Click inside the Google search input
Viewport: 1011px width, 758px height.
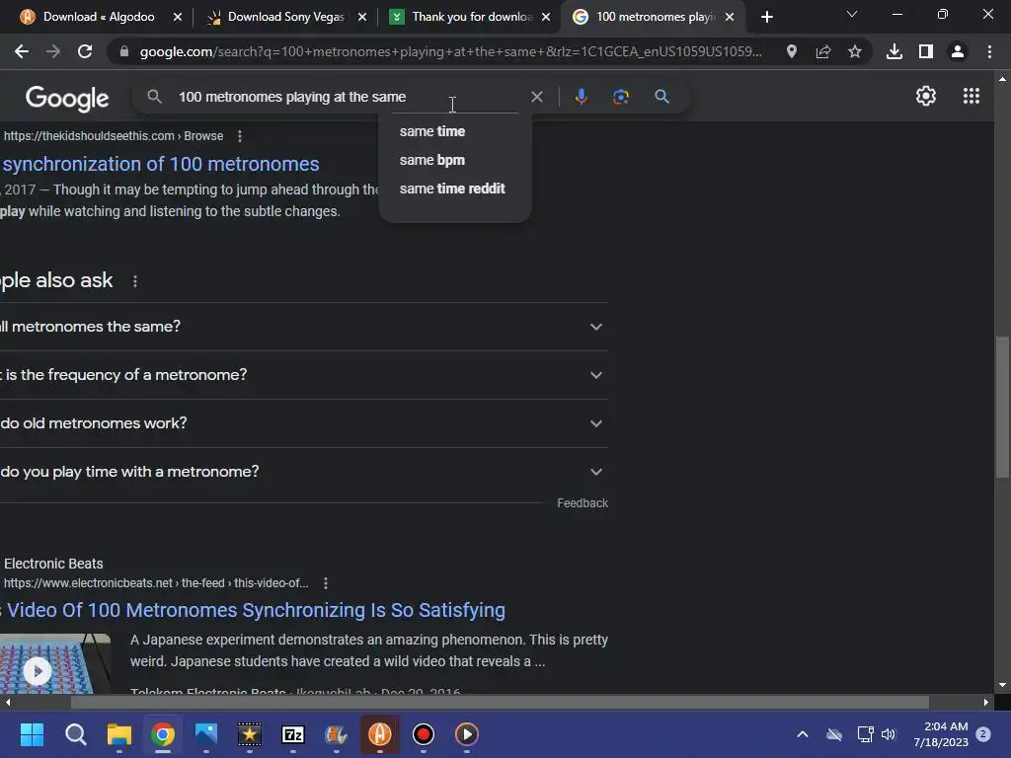pos(349,97)
